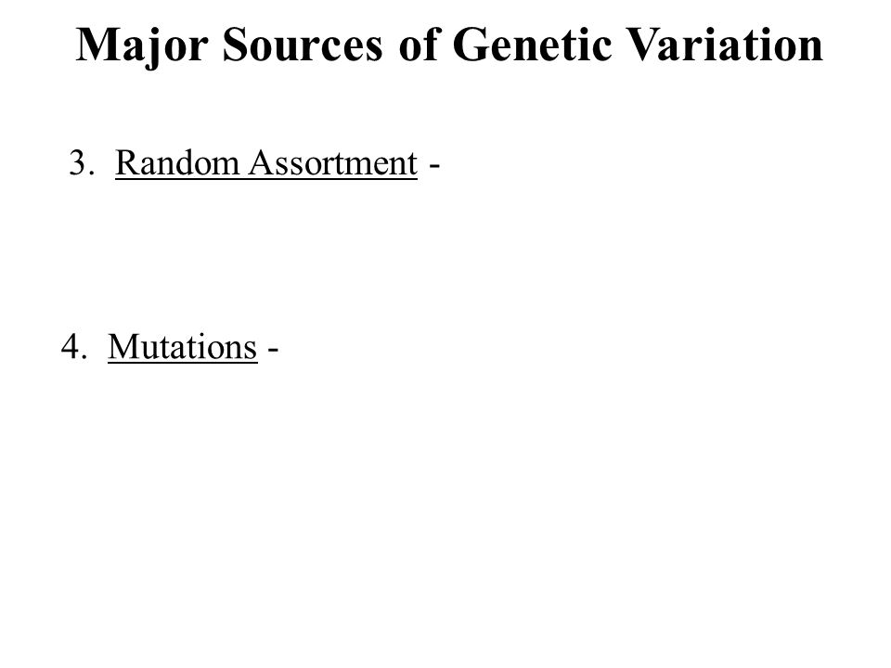The height and width of the screenshot is (668, 891).
Task: Select the word Sources in the title
Action: 303,45
